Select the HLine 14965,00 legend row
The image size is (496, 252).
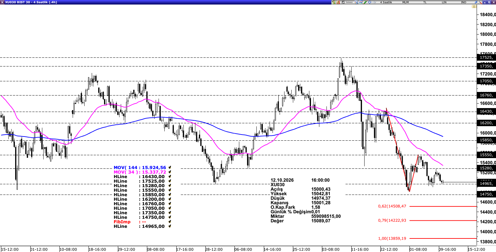(x=139, y=227)
